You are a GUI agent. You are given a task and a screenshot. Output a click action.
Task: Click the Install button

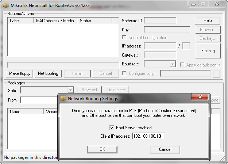click(x=77, y=73)
